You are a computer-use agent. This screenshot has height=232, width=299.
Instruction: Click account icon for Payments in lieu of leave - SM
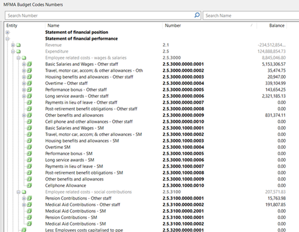point(29,166)
